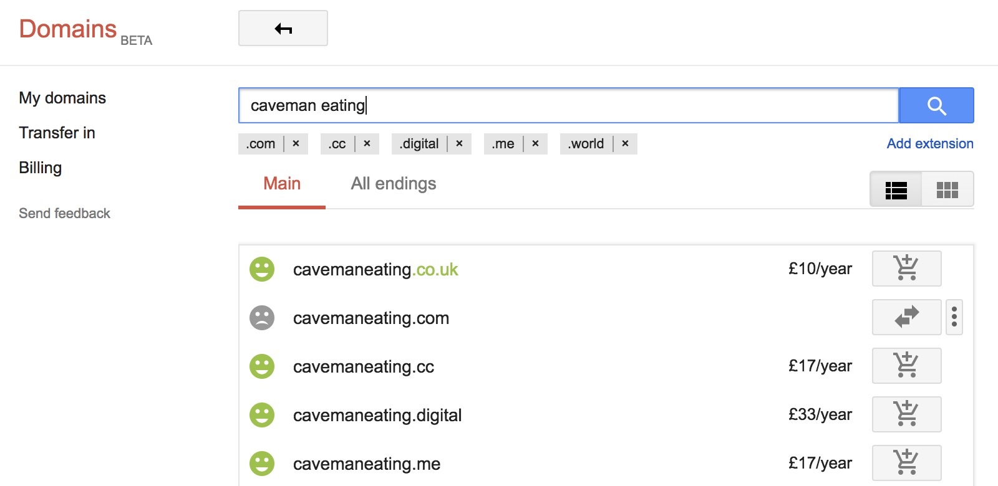Click transfer arrows for cavemaneating.com

(906, 317)
